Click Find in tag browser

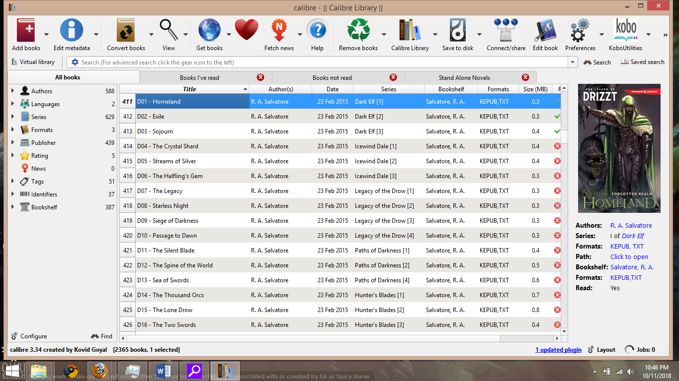coord(102,336)
